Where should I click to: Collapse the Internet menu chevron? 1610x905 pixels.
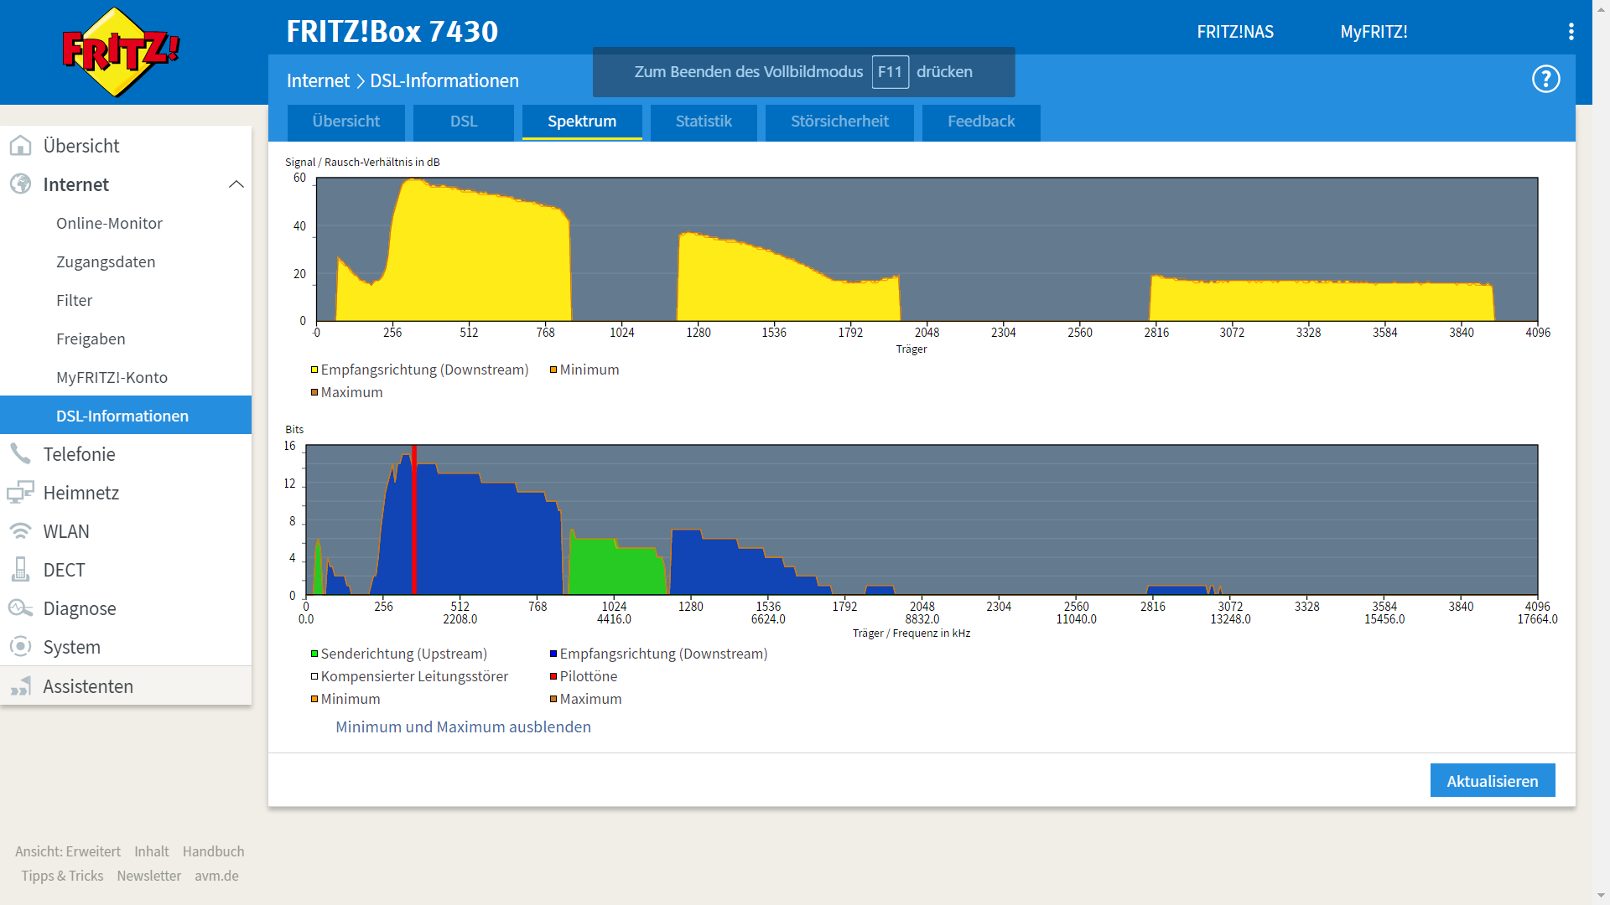click(x=236, y=184)
